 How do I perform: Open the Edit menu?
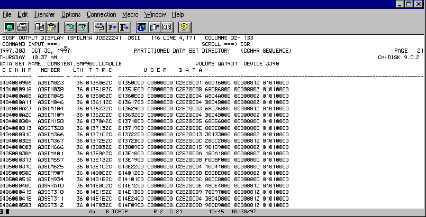pos(23,15)
